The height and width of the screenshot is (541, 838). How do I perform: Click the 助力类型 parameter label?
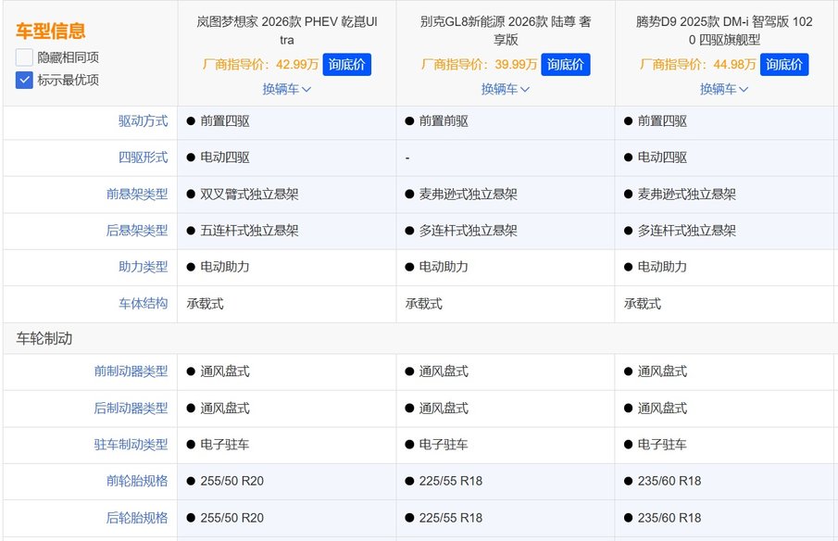[x=143, y=267]
